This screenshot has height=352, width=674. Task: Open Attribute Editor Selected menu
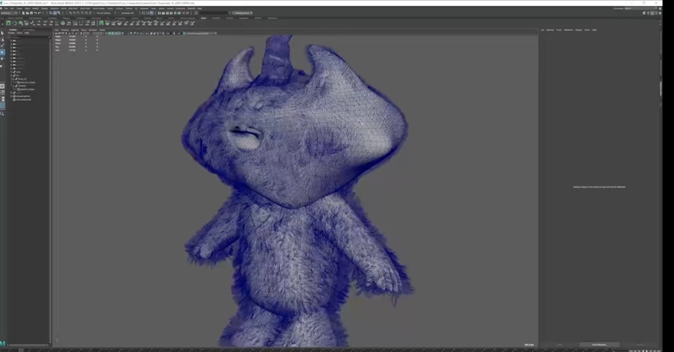(x=550, y=30)
